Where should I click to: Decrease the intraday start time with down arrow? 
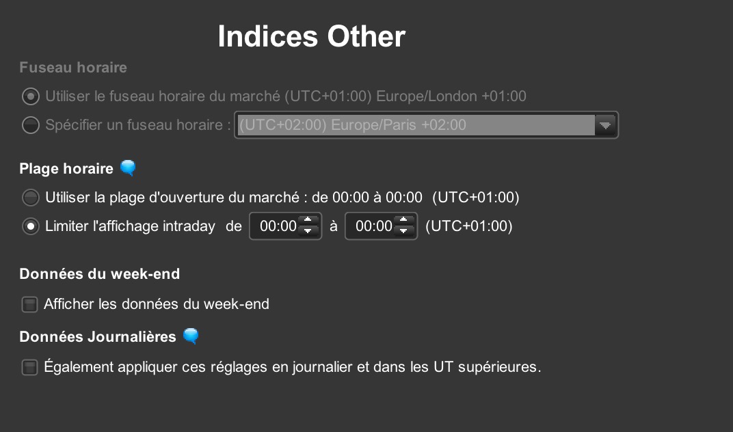(x=309, y=231)
